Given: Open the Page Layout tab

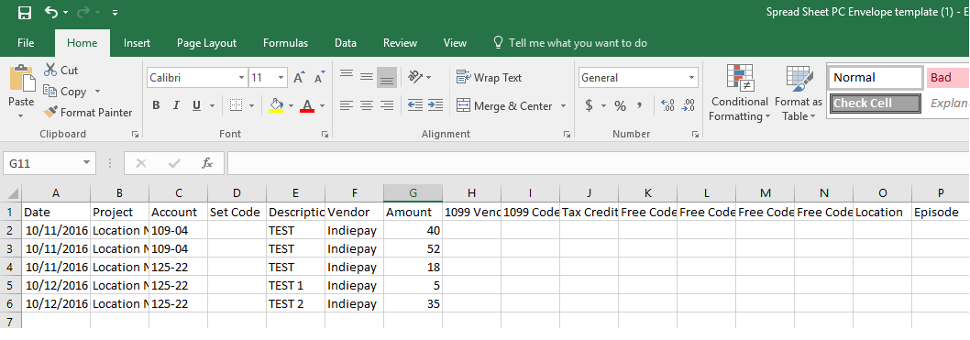Looking at the screenshot, I should click(206, 43).
